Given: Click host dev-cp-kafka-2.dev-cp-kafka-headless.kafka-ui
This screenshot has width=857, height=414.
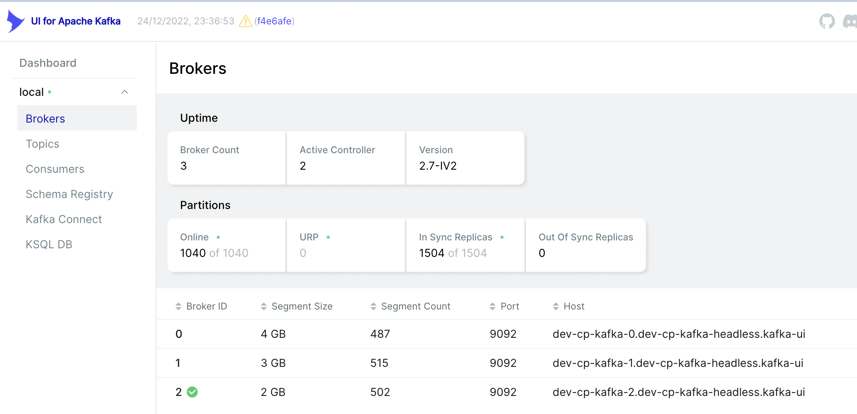Looking at the screenshot, I should pyautogui.click(x=679, y=392).
